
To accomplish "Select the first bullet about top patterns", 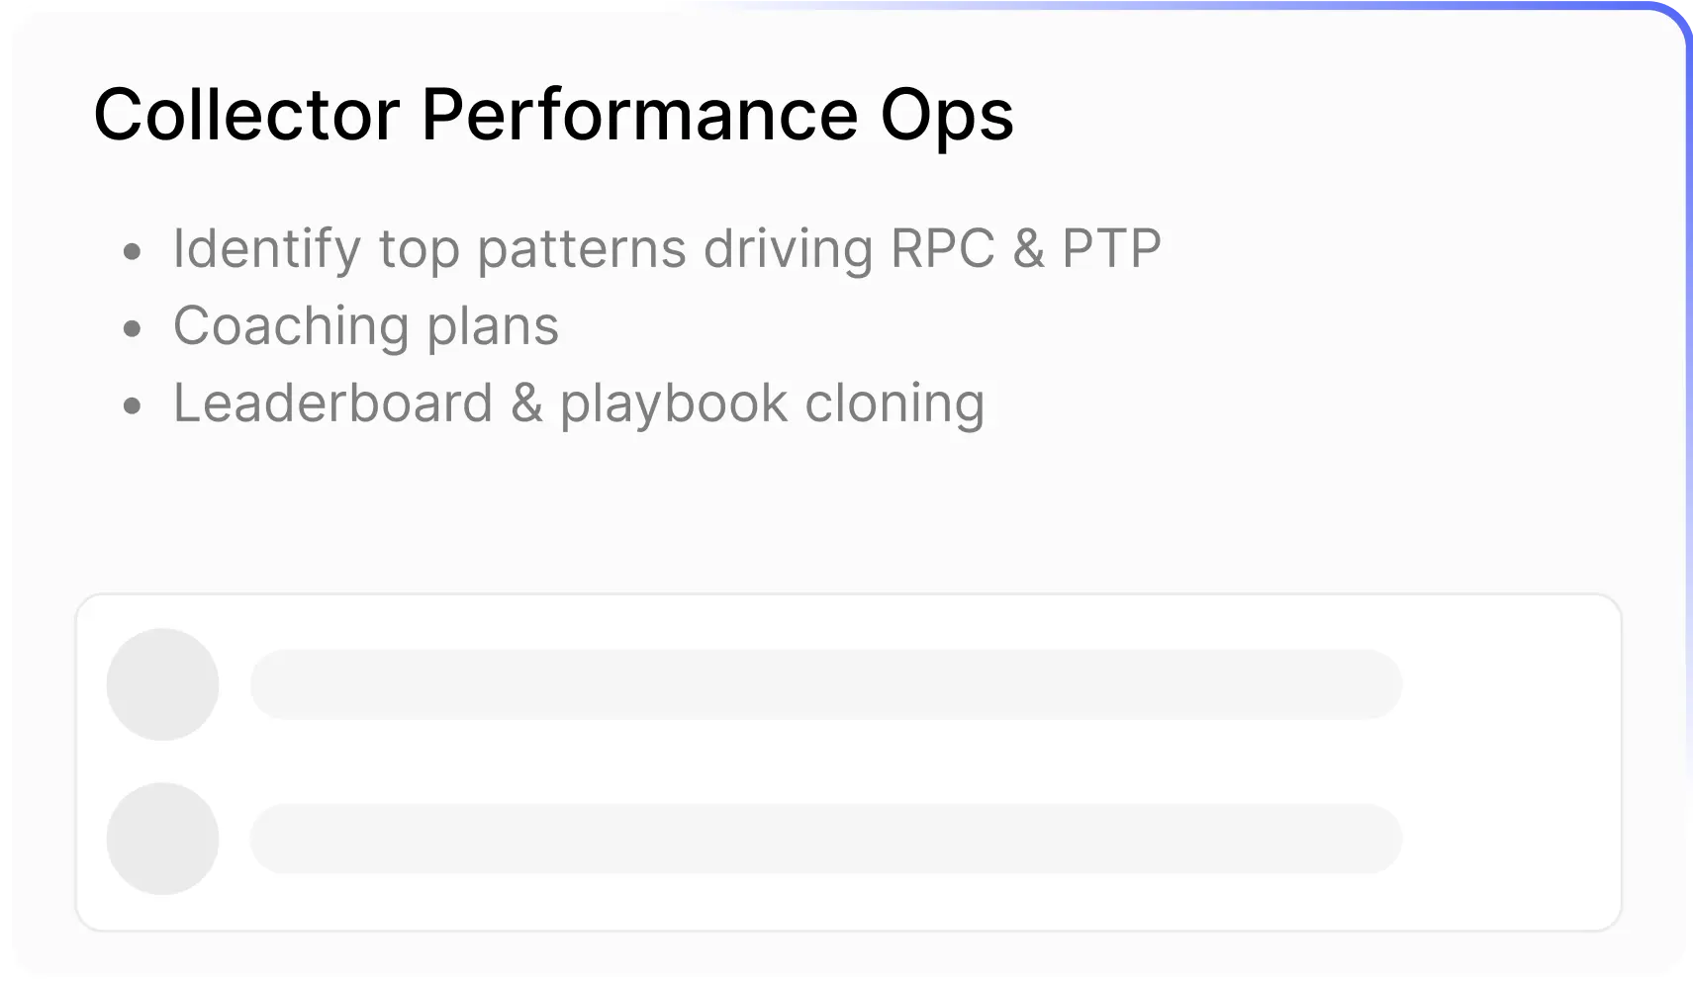I will click(666, 247).
